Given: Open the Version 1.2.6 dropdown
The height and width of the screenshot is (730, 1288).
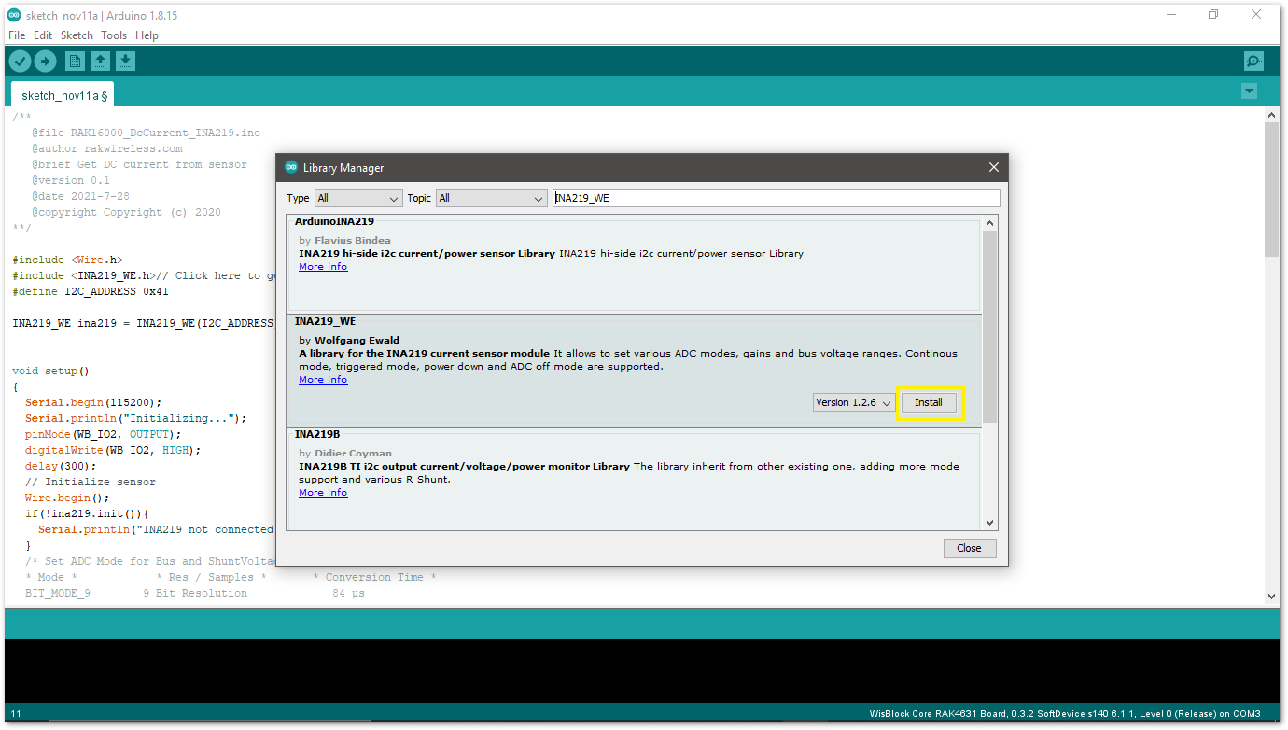Looking at the screenshot, I should 854,403.
